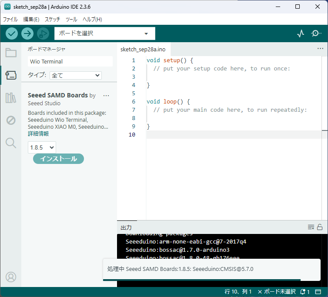Open the Serial Monitor icon
The width and height of the screenshot is (328, 297).
(x=316, y=33)
